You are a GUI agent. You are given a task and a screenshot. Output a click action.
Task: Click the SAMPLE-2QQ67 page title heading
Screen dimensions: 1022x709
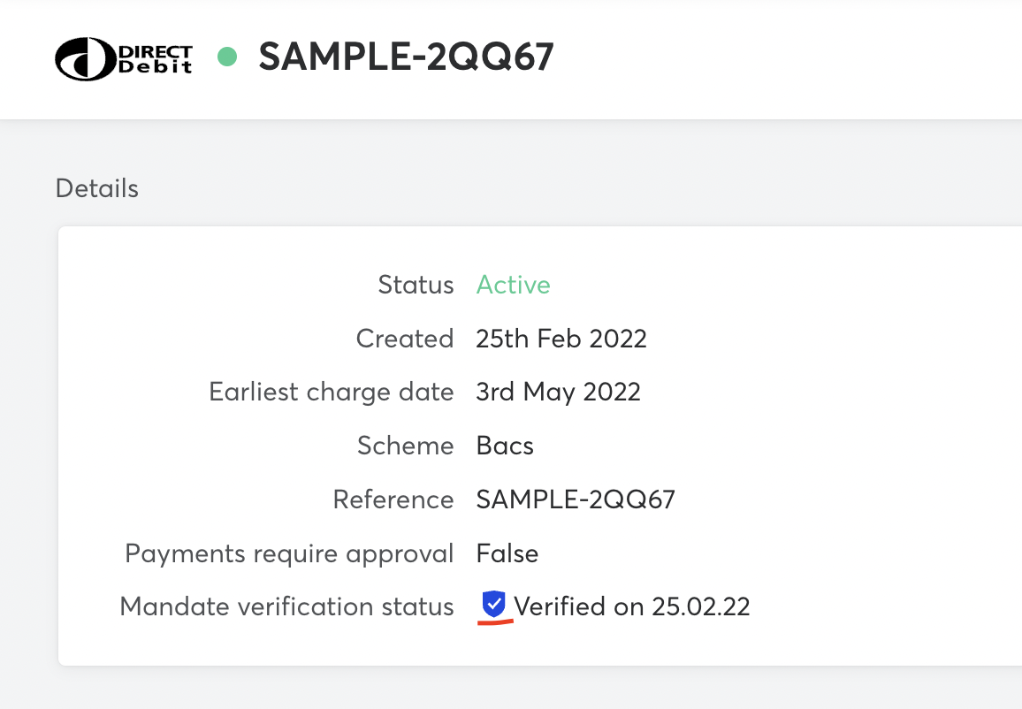[406, 57]
